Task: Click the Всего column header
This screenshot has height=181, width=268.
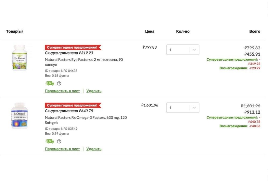Action: [255, 31]
